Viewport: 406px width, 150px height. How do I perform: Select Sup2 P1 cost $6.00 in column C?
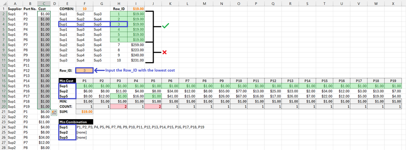click(44, 112)
